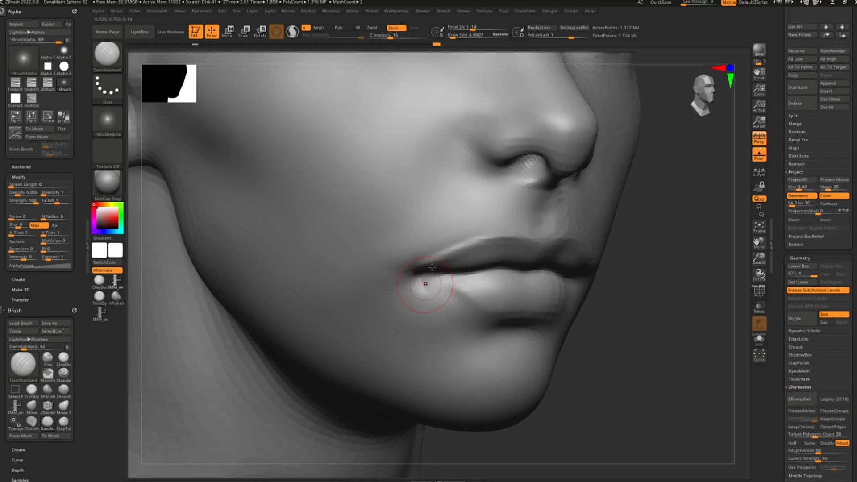This screenshot has height=482, width=857.
Task: Click the head orientation preview
Action: click(704, 95)
